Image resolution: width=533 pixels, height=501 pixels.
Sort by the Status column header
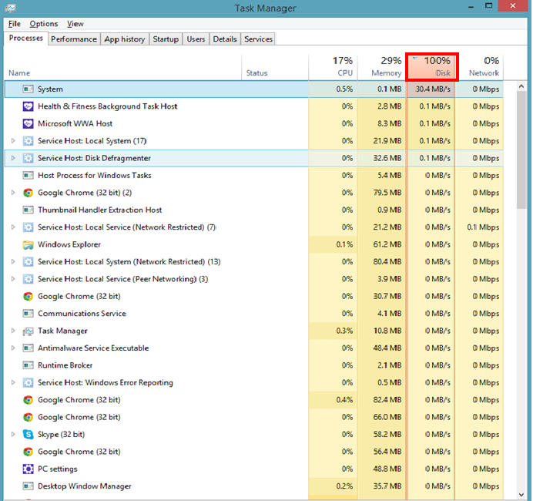(275, 67)
